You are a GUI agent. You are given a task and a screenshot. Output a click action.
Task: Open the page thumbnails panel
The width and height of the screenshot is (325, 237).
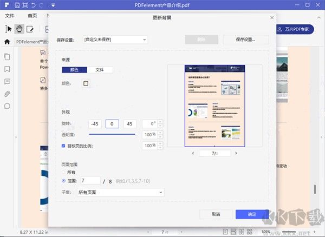point(7,57)
